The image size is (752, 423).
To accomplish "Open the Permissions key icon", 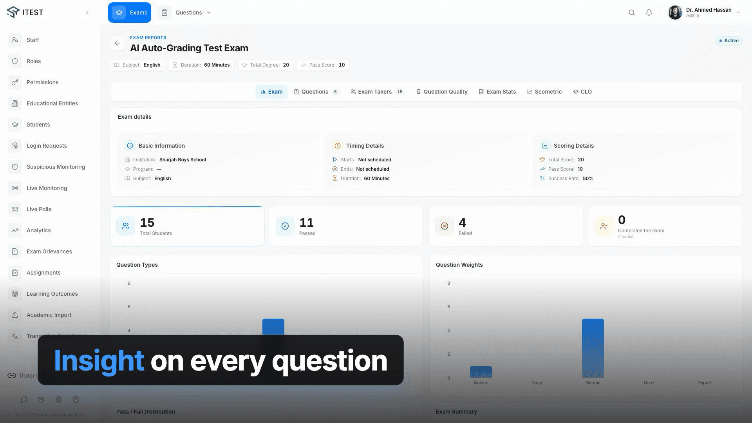I will [15, 82].
